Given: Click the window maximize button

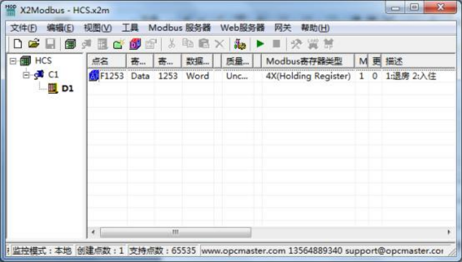Looking at the screenshot, I should [x=414, y=7].
